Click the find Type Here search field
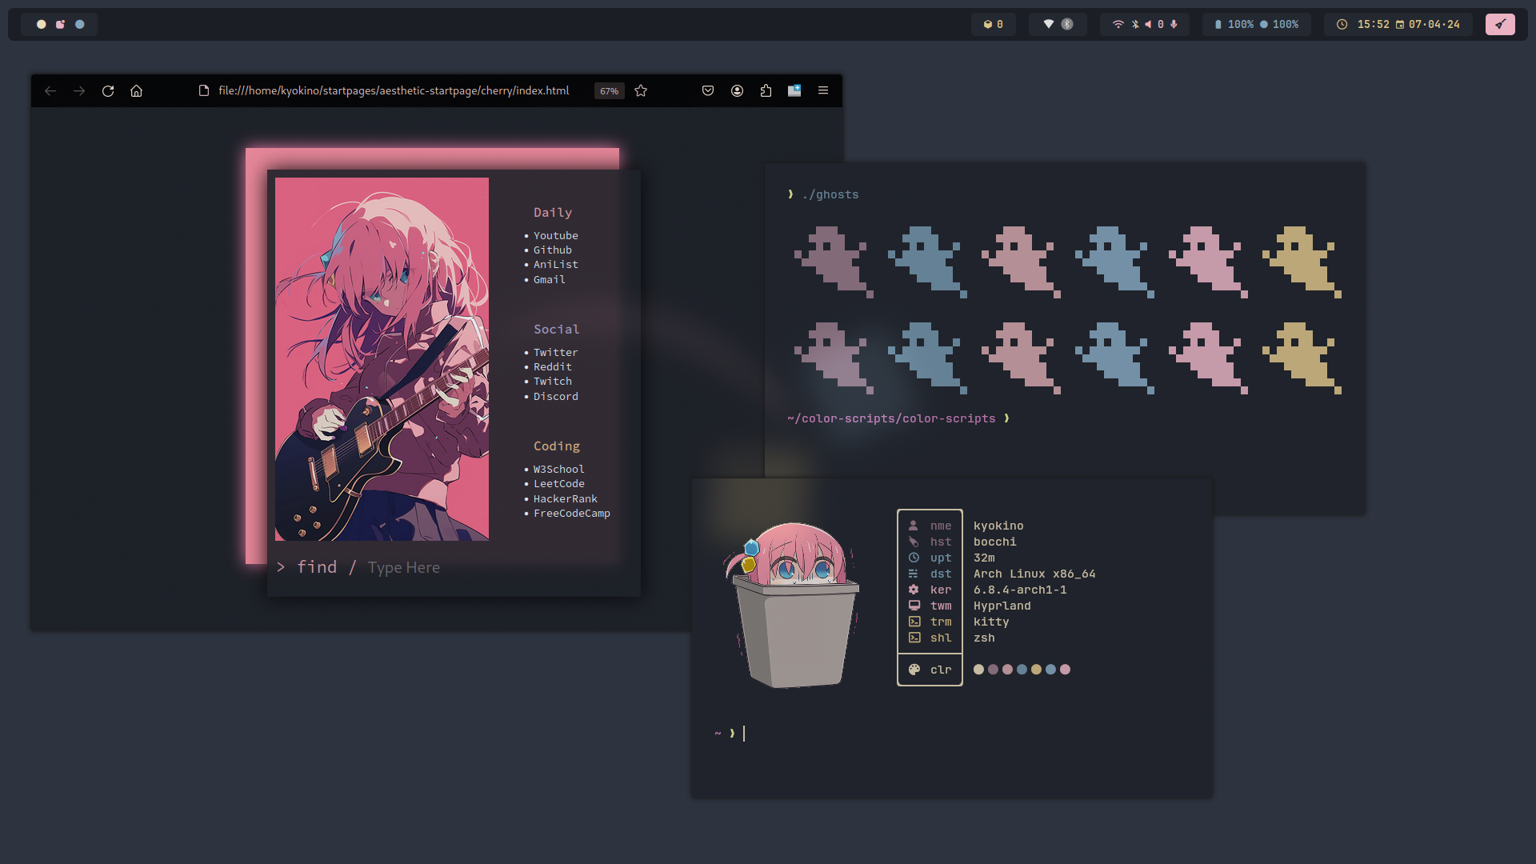This screenshot has width=1536, height=864. (x=403, y=568)
